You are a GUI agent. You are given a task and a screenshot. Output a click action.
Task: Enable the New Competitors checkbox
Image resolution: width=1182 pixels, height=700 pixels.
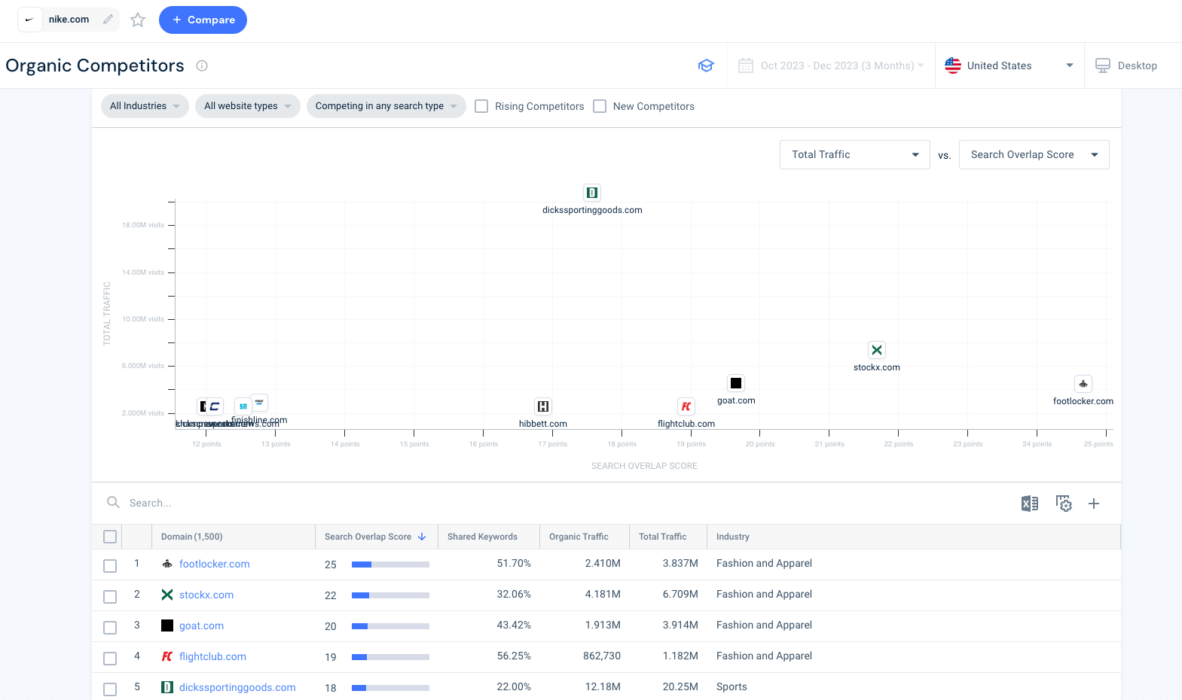coord(600,106)
